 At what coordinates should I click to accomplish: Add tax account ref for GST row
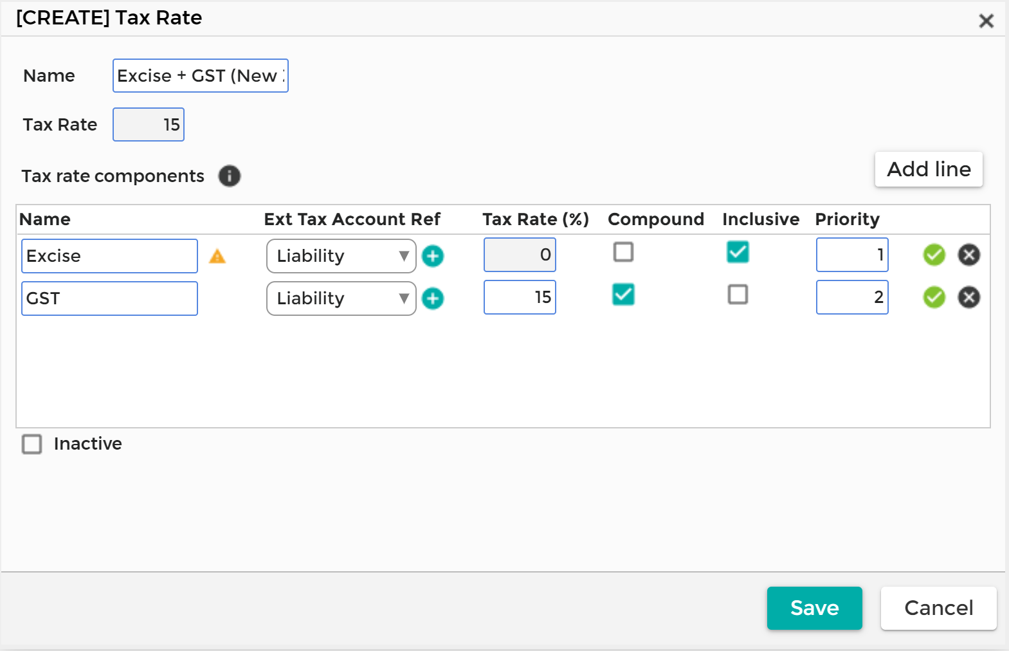click(x=433, y=298)
